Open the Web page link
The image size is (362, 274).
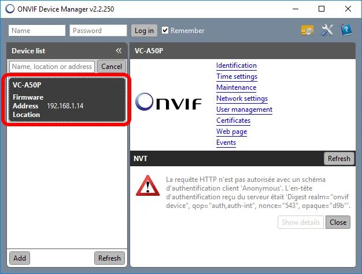click(x=231, y=131)
